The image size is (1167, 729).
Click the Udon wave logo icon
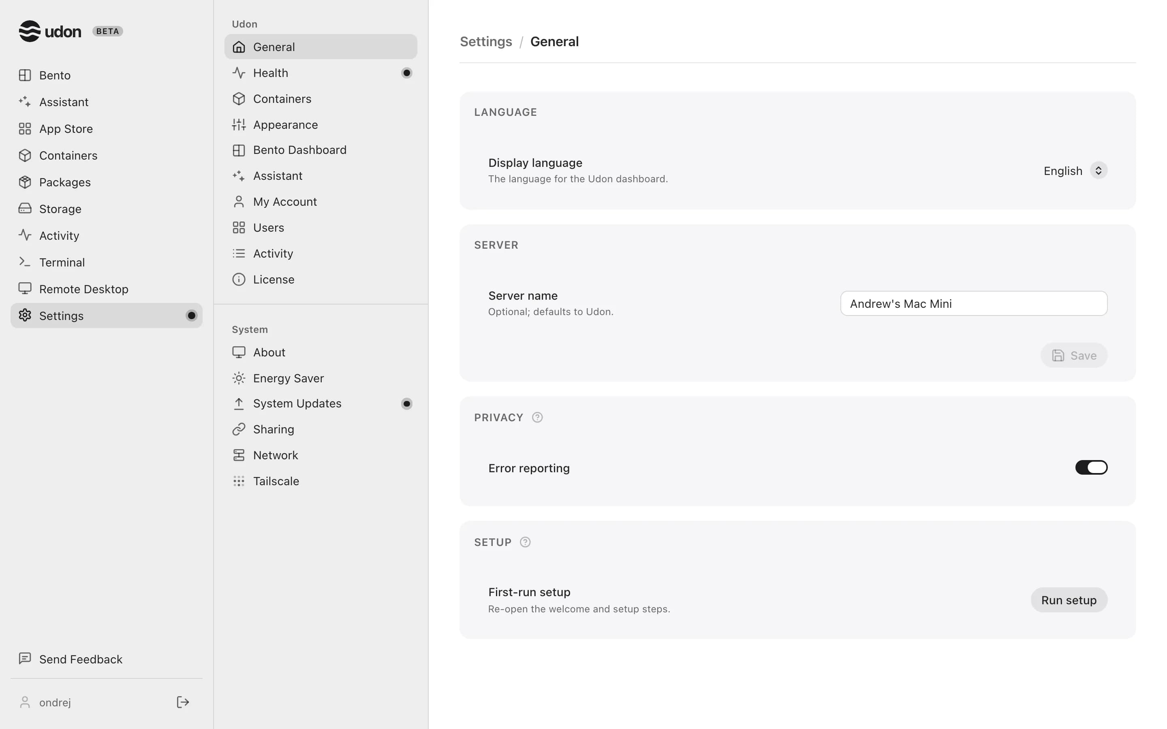(30, 31)
